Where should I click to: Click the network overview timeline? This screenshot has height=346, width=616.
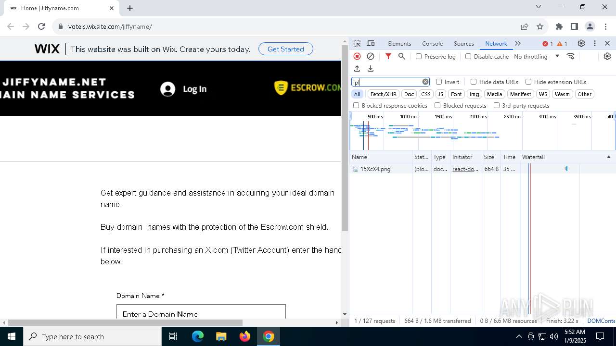click(x=483, y=131)
